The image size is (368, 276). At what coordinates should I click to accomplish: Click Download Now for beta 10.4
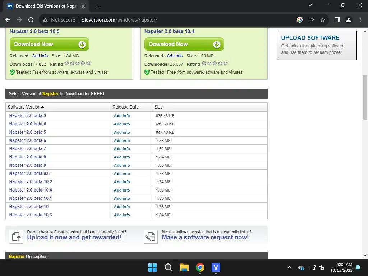coord(184,44)
